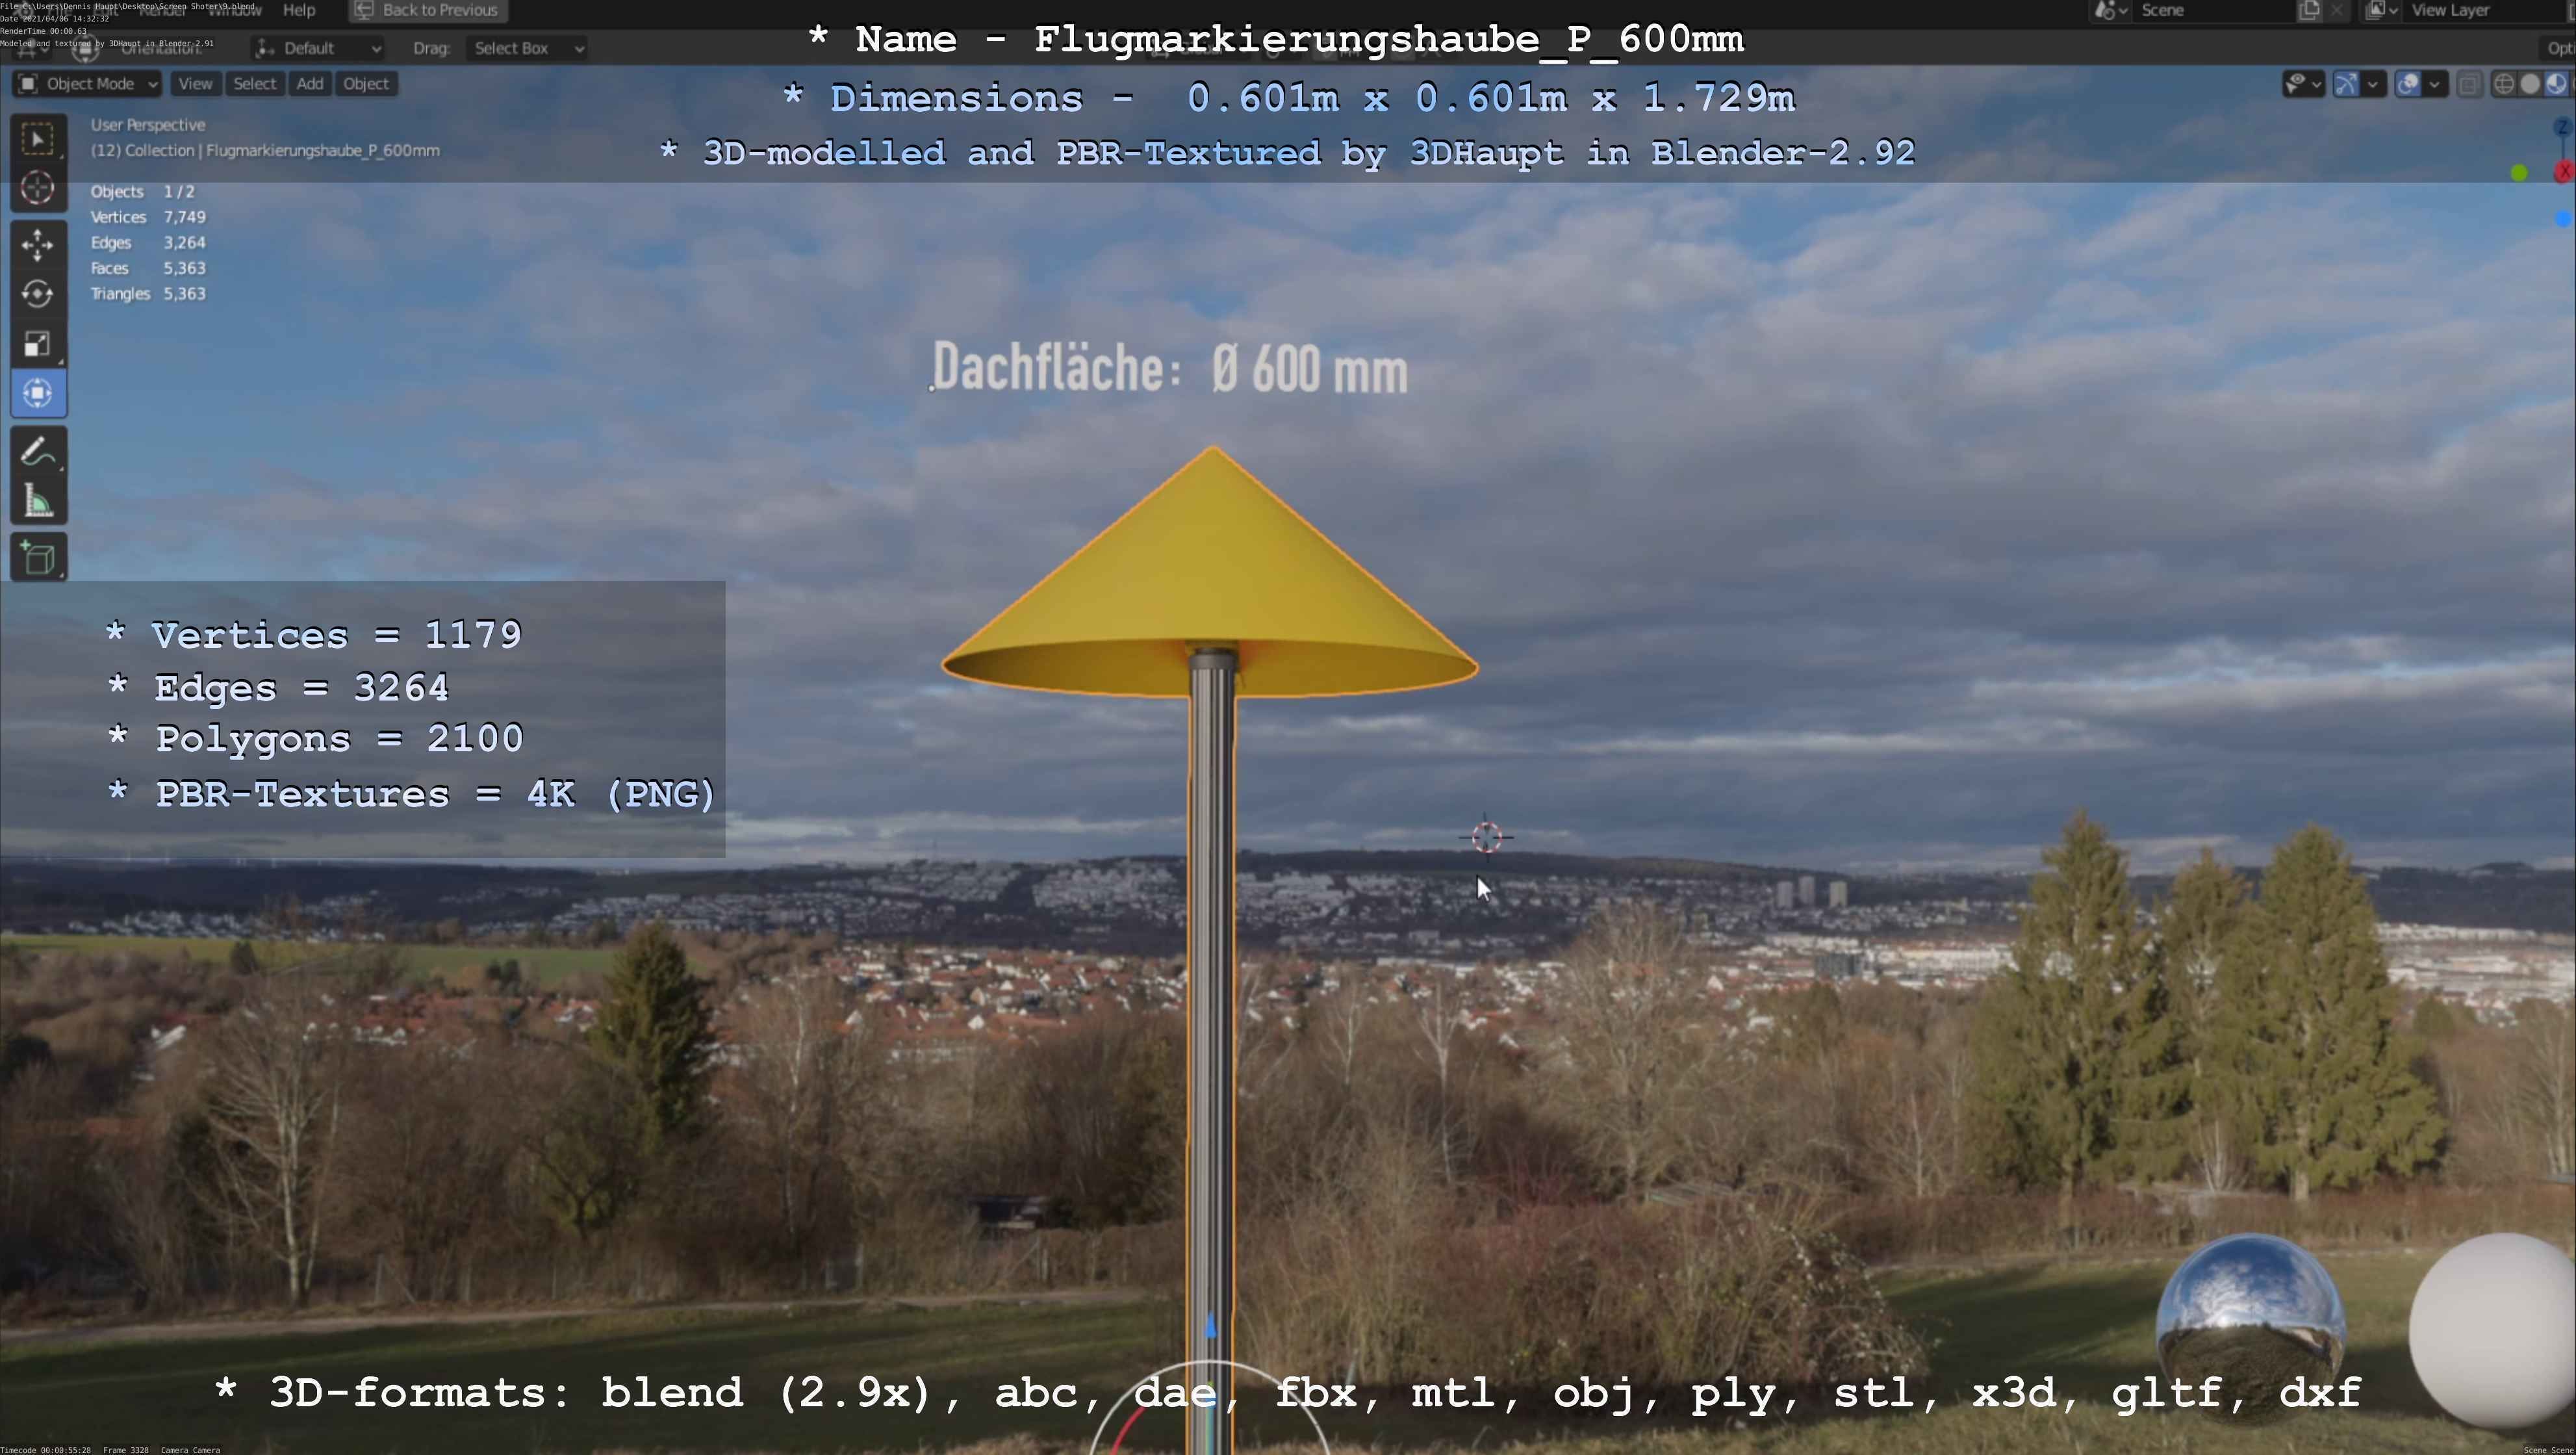Image resolution: width=2576 pixels, height=1455 pixels.
Task: Click the 'Dachfläche: Ø 600 mm' label
Action: click(x=1169, y=368)
